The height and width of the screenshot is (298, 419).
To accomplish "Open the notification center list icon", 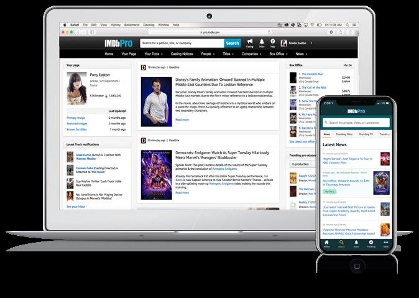I will point(354,25).
